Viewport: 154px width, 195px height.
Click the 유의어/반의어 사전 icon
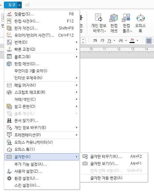pyautogui.click(x=9, y=35)
